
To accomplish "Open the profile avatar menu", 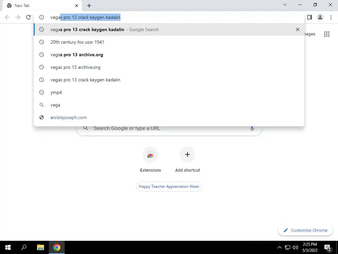I will click(x=320, y=17).
